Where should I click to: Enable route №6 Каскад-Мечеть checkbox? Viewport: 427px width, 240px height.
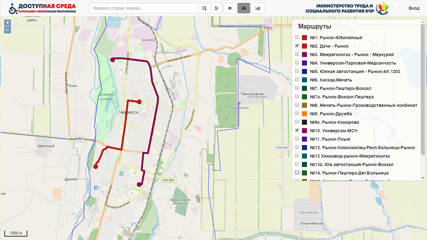[x=297, y=80]
